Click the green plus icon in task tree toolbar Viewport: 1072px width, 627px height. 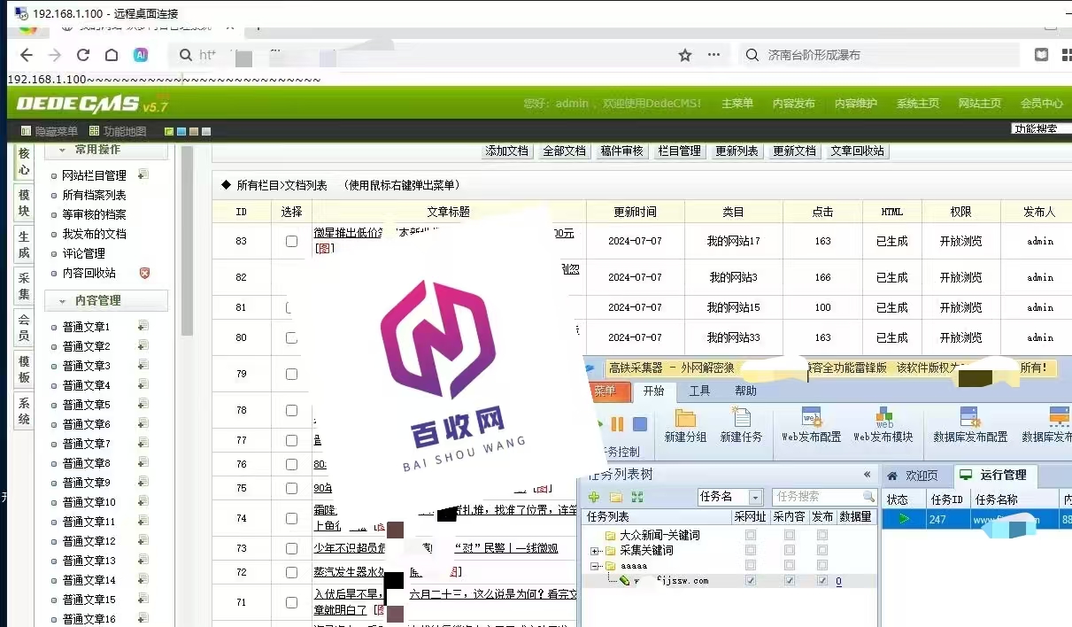pos(594,498)
